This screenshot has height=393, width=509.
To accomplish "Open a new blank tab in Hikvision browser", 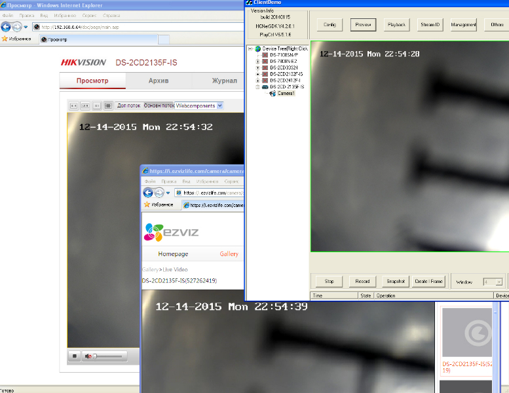I will point(164,39).
